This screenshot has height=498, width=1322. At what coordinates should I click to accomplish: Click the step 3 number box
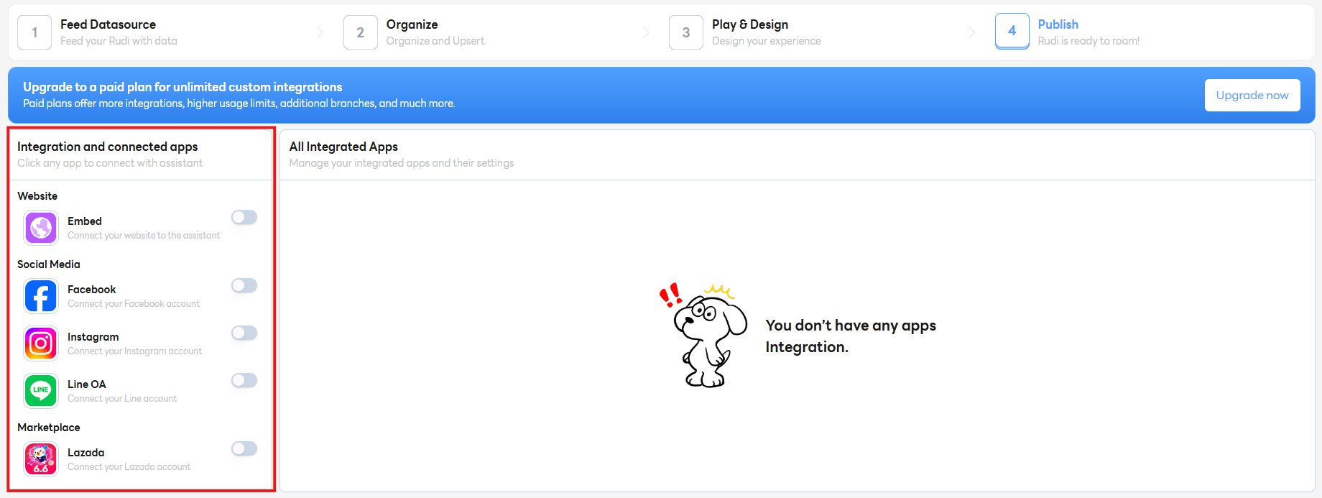(x=685, y=32)
